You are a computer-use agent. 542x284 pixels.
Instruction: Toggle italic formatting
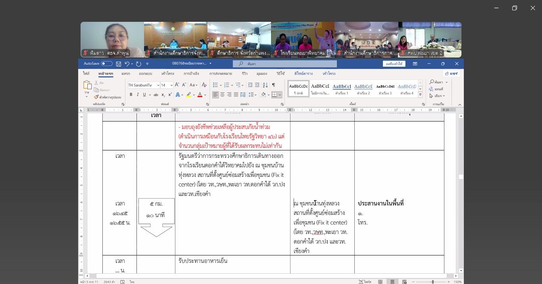click(x=138, y=95)
